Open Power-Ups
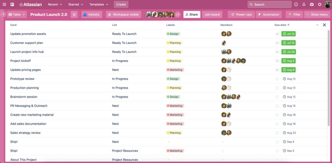This screenshot has width=332, height=163. coord(241,14)
